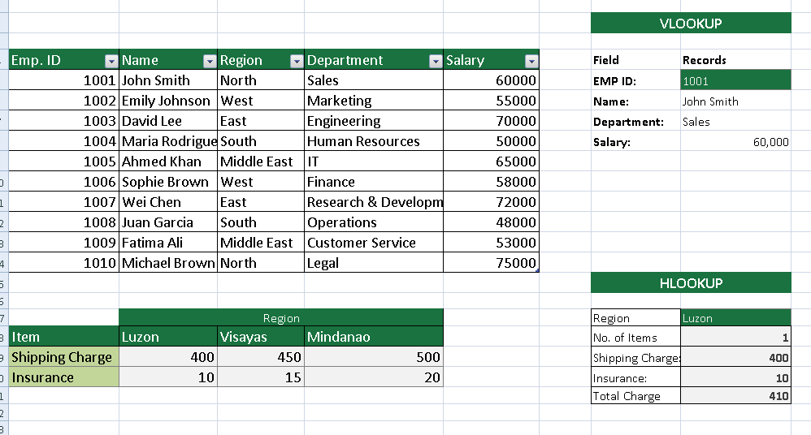Select the VLOOKUP Salary result 60,000

(x=735, y=141)
